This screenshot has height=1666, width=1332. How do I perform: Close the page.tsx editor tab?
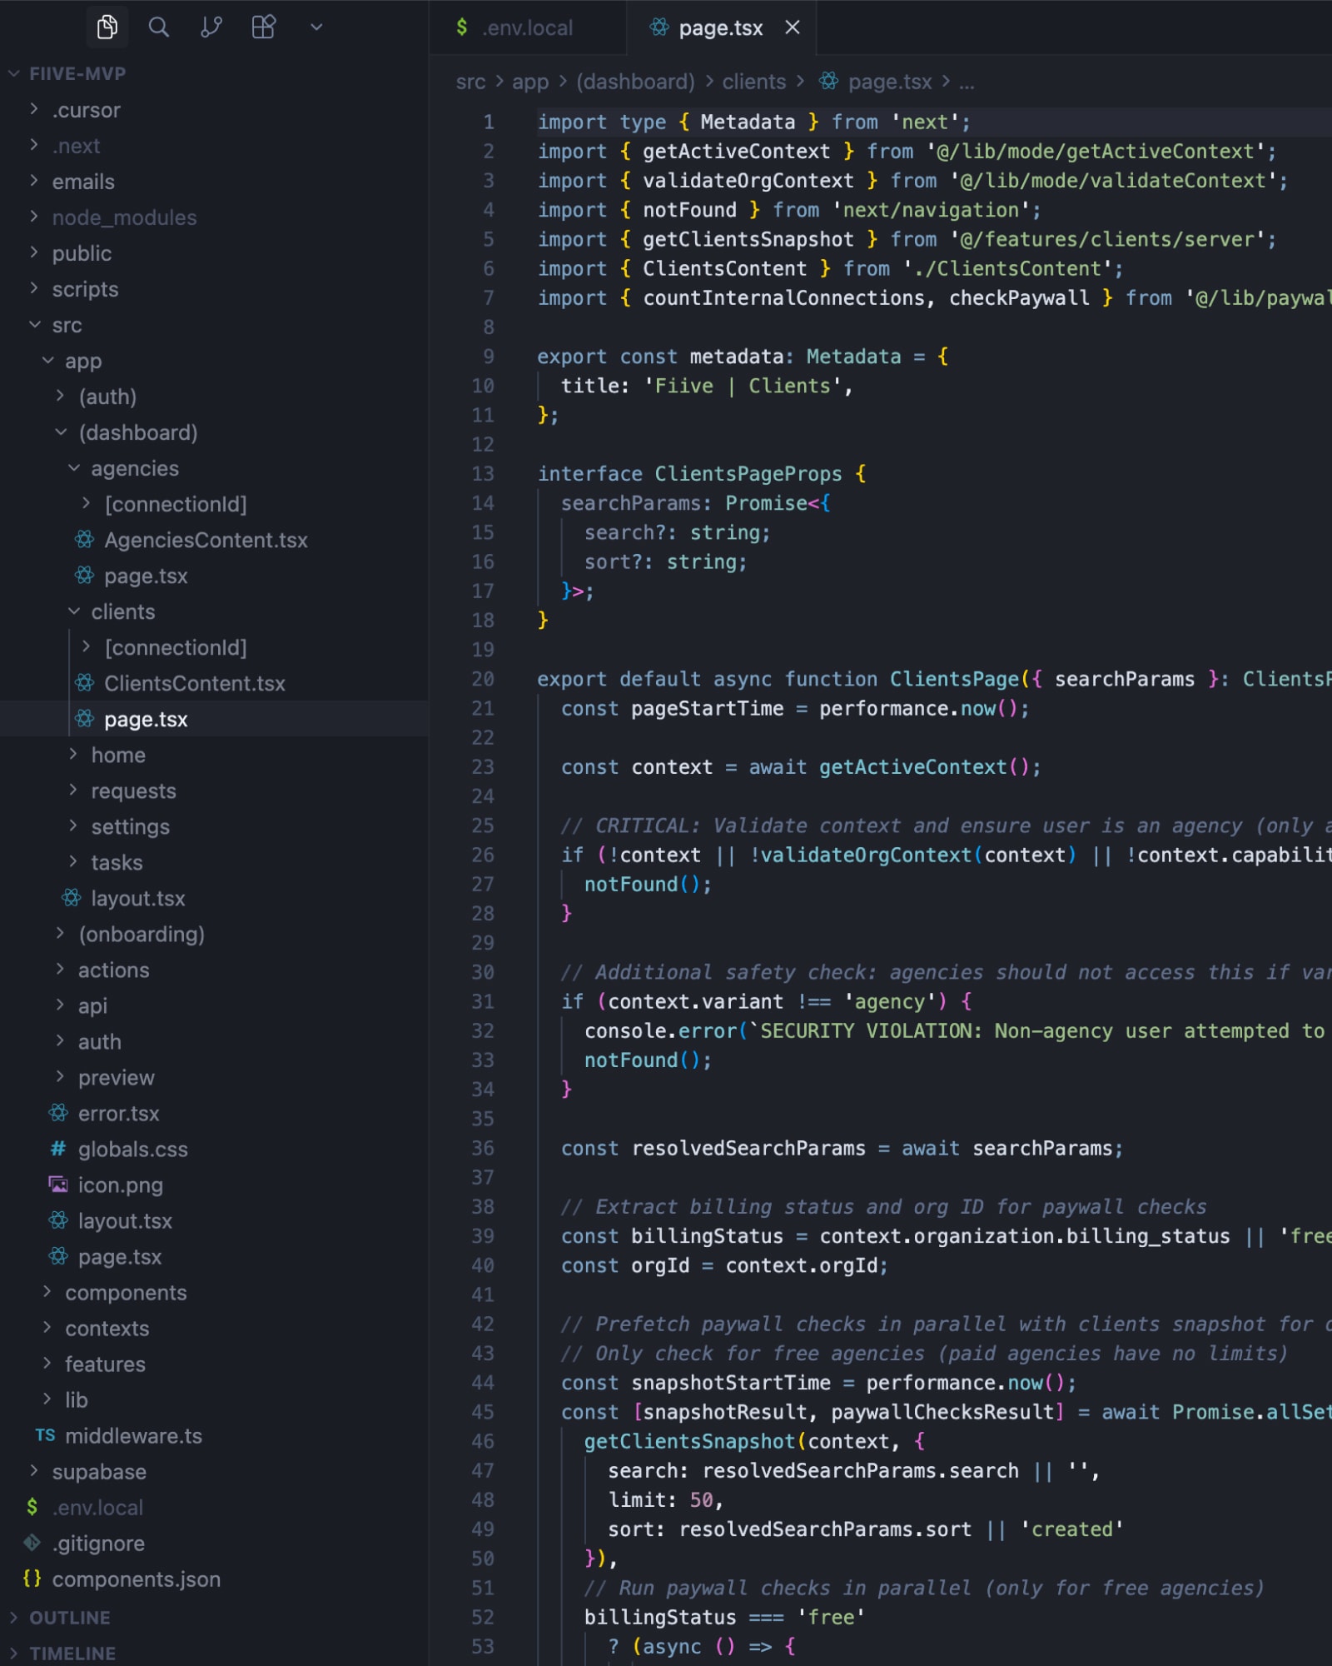click(793, 27)
